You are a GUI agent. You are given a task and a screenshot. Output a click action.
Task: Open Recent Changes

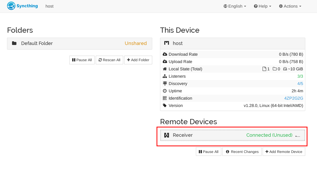point(242,152)
